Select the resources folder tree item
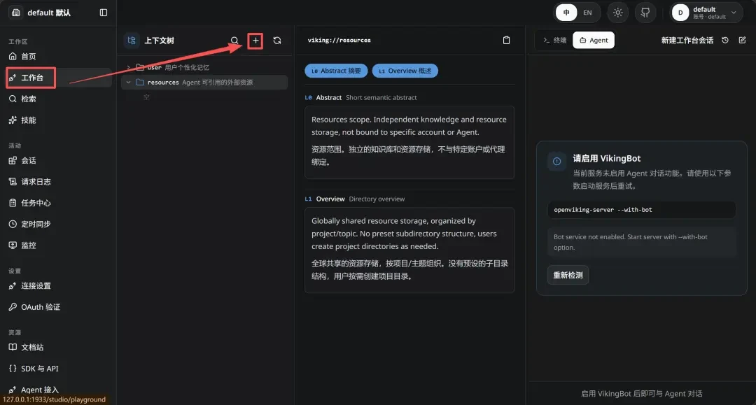Screen dimensions: 756x405 [x=204, y=83]
